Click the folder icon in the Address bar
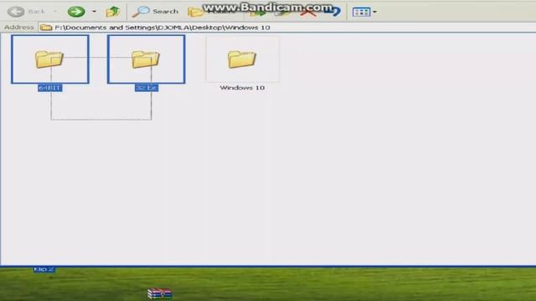The image size is (536, 301). (46, 28)
